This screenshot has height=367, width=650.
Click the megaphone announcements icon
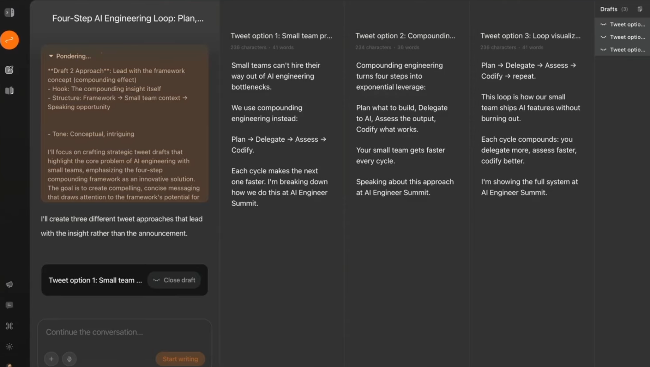point(10,285)
